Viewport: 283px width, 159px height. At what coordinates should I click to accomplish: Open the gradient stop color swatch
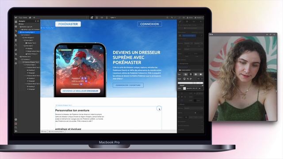click(184, 88)
